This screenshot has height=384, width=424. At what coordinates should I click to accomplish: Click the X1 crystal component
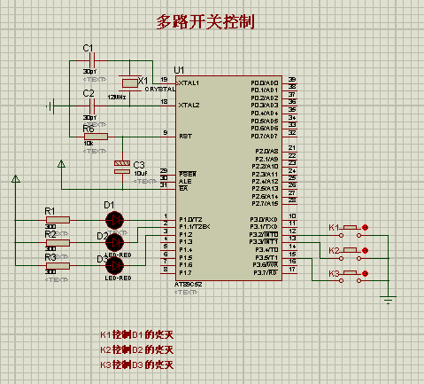pos(130,83)
